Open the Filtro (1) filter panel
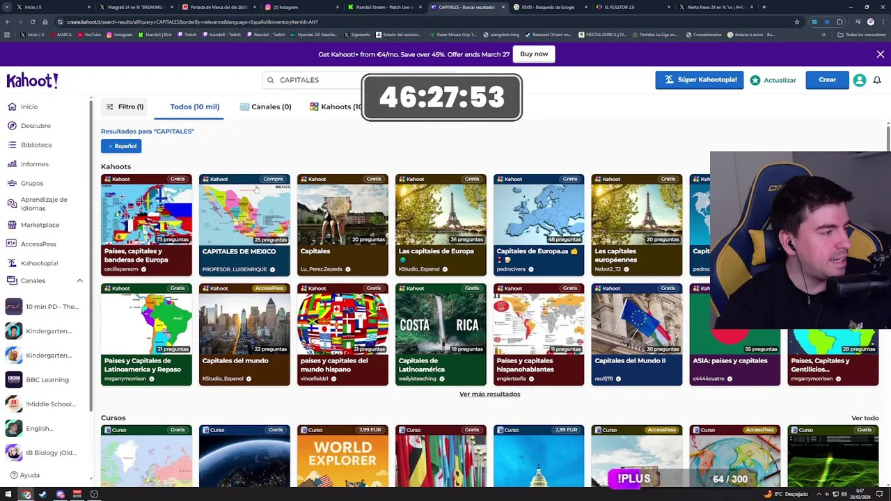Screen dimensions: 891x501 [125, 106]
